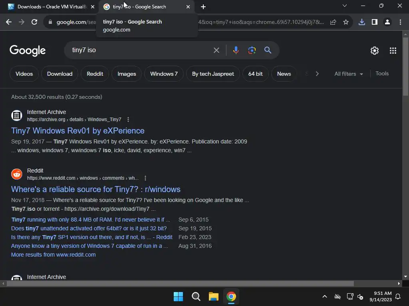Open Where's a reliable source for Tiny7 link
This screenshot has height=306, width=409.
click(96, 189)
